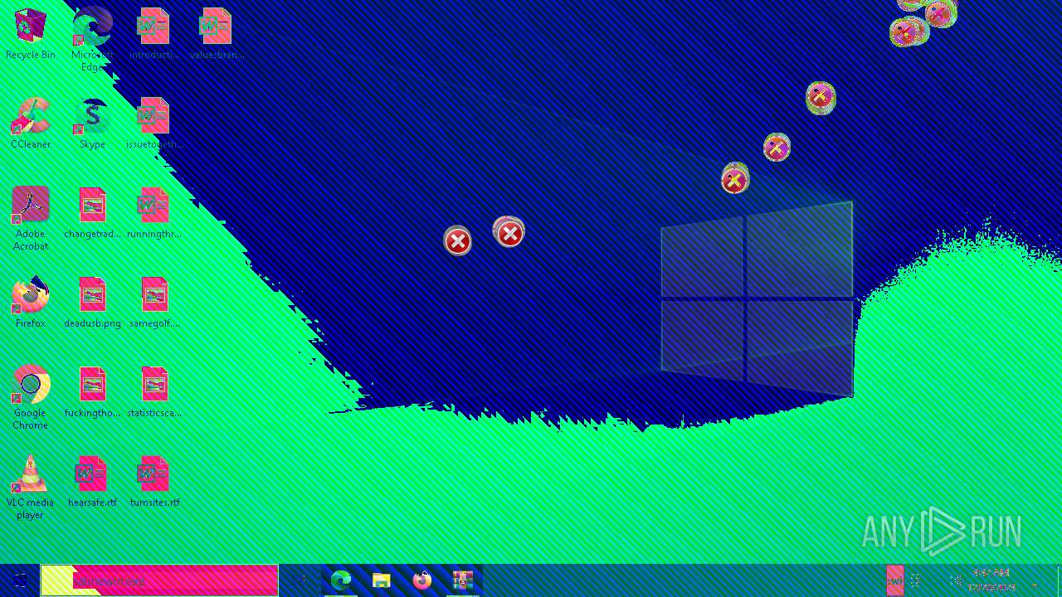Select the turnsites.rtf file
Viewport: 1062px width, 597px height.
(x=154, y=482)
